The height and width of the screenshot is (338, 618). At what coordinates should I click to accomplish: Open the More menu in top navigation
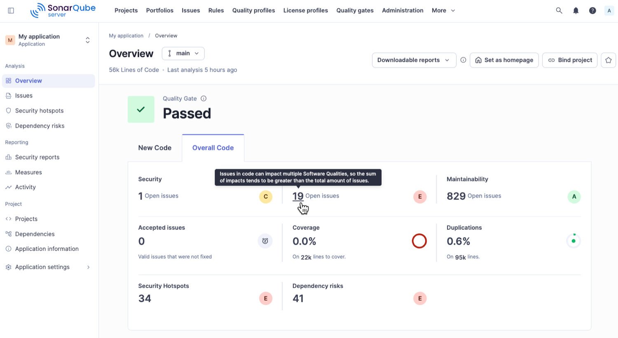443,11
